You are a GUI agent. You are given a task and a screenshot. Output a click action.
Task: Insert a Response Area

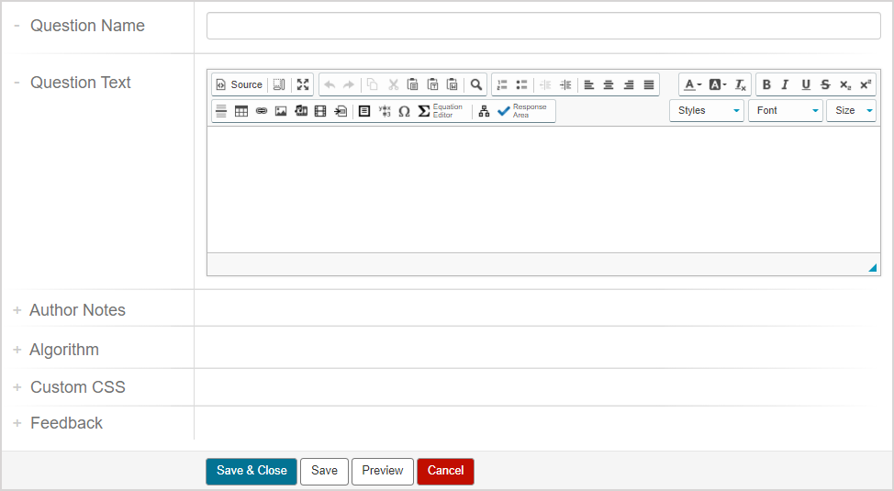point(522,111)
